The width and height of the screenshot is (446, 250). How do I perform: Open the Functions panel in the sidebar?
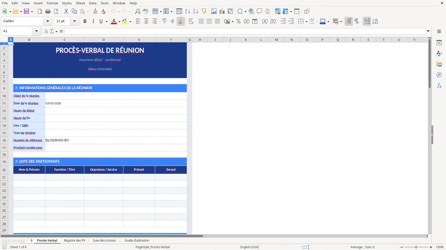439,86
